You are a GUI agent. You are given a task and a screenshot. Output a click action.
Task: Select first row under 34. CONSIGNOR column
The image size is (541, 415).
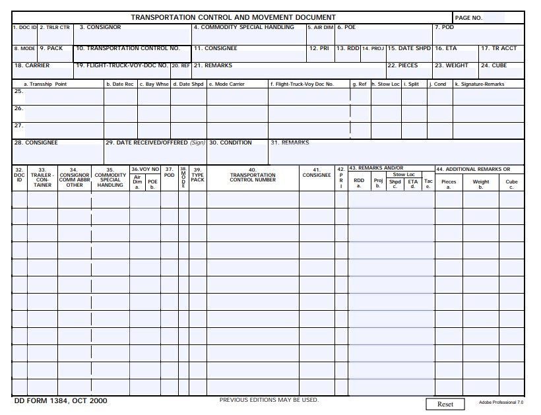point(74,199)
